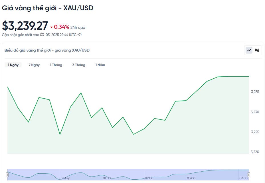Click the right handle of range navigator
The width and height of the screenshot is (265, 183).
[x=249, y=174]
